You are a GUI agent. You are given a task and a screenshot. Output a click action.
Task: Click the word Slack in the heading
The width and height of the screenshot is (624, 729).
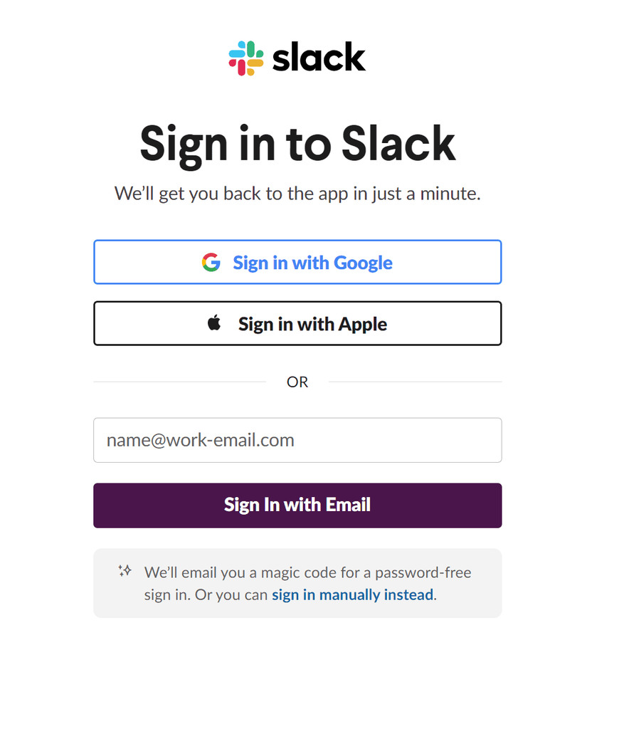(x=398, y=144)
